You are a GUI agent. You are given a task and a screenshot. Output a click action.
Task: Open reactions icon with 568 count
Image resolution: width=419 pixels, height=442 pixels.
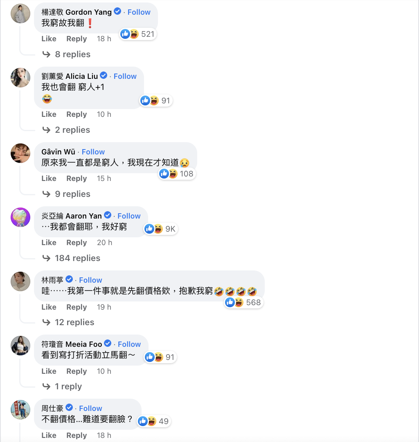point(243,302)
